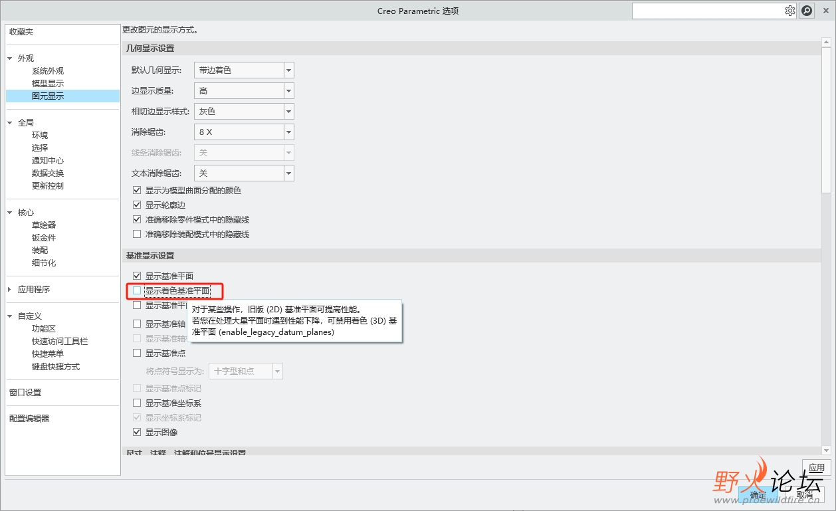Click the gear filter icon in the search box

(x=789, y=10)
